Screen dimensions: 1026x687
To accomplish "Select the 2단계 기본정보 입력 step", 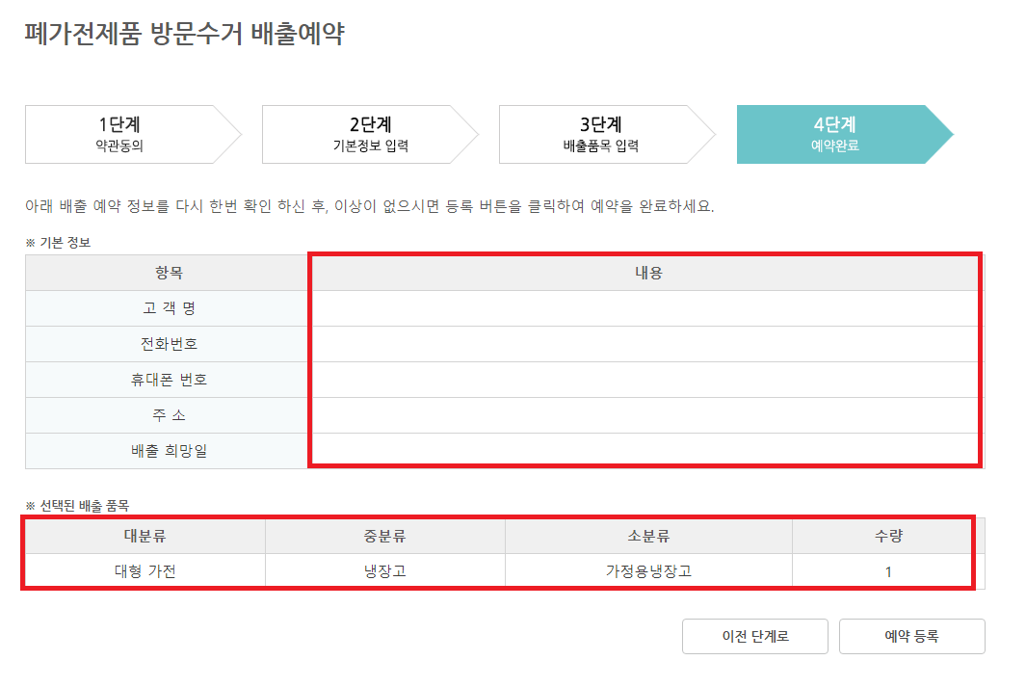I will 370,134.
